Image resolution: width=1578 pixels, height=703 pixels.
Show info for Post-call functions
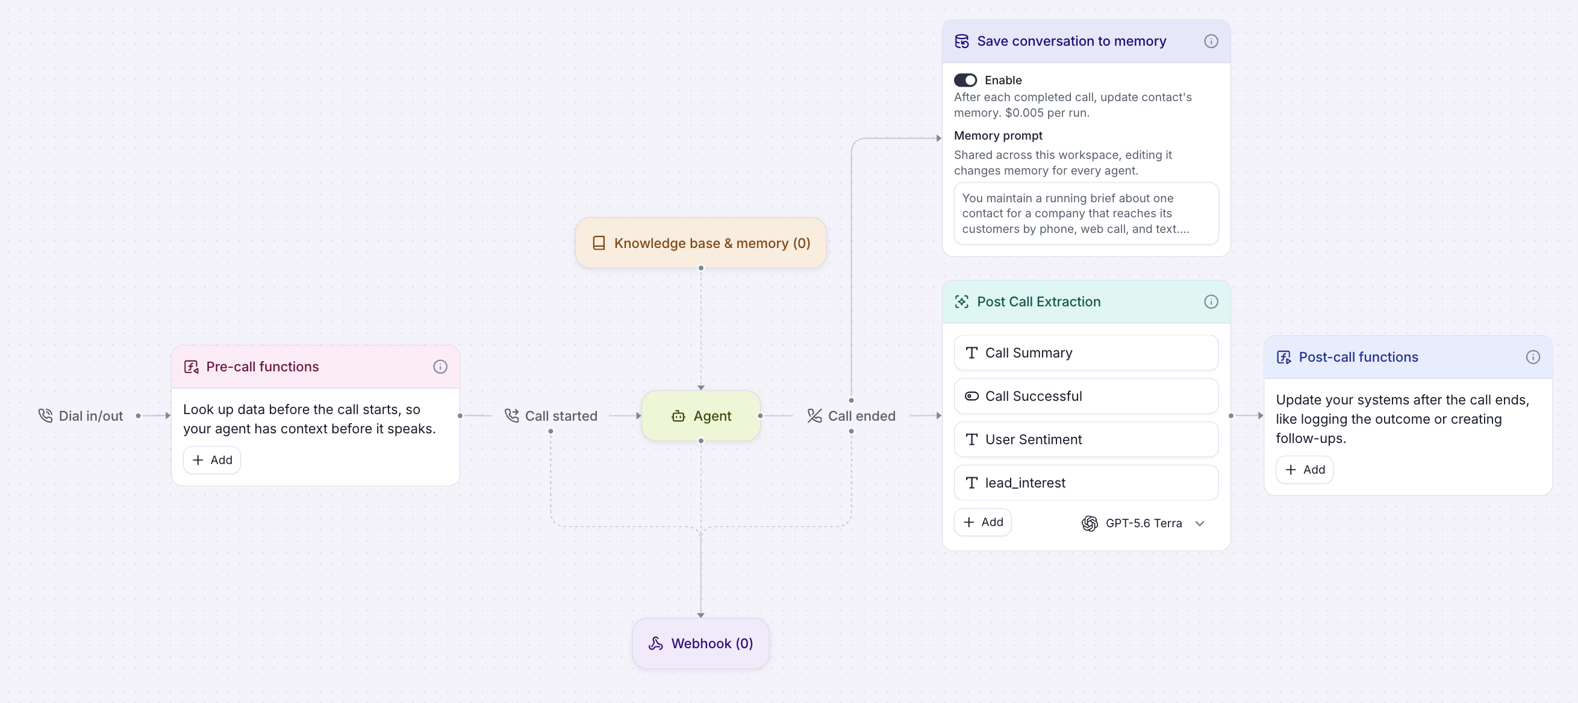1532,357
